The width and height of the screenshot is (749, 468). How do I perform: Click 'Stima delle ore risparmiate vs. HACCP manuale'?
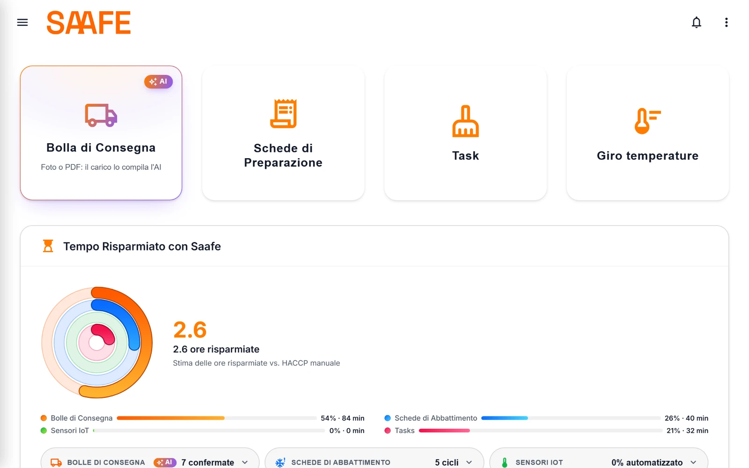tap(257, 363)
